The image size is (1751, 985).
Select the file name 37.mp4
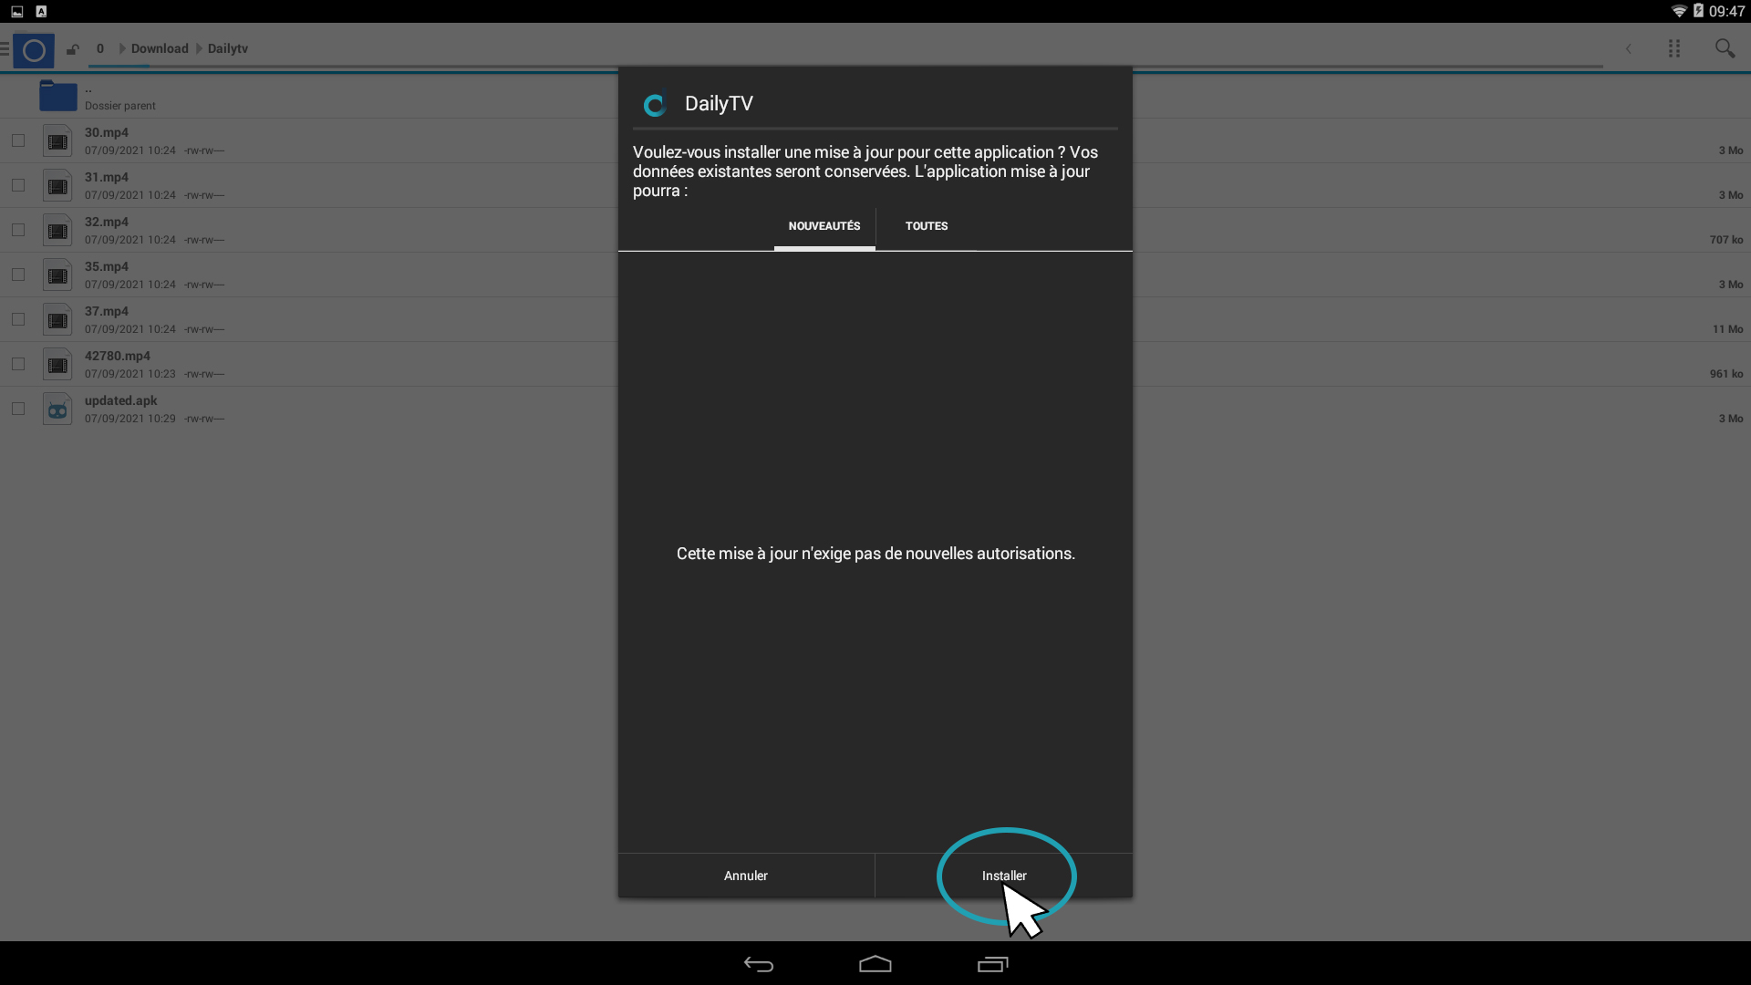point(107,311)
